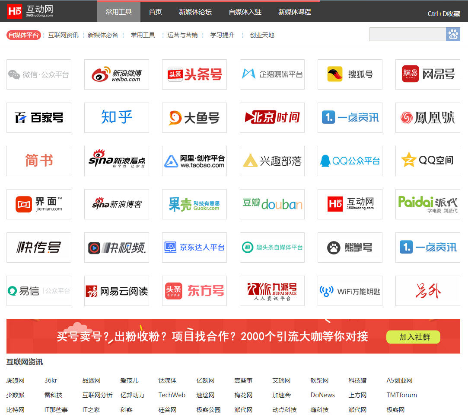Select the 学习提升 category
Screen dimensions: 468x415
tap(222, 35)
